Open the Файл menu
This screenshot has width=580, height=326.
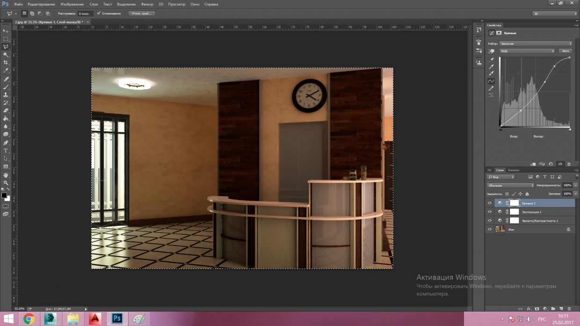pos(18,4)
